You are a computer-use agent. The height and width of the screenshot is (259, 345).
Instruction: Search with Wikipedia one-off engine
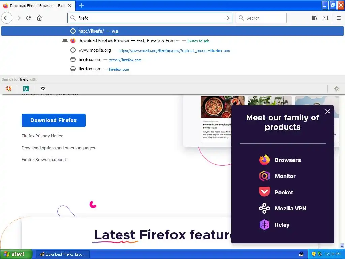(43, 89)
